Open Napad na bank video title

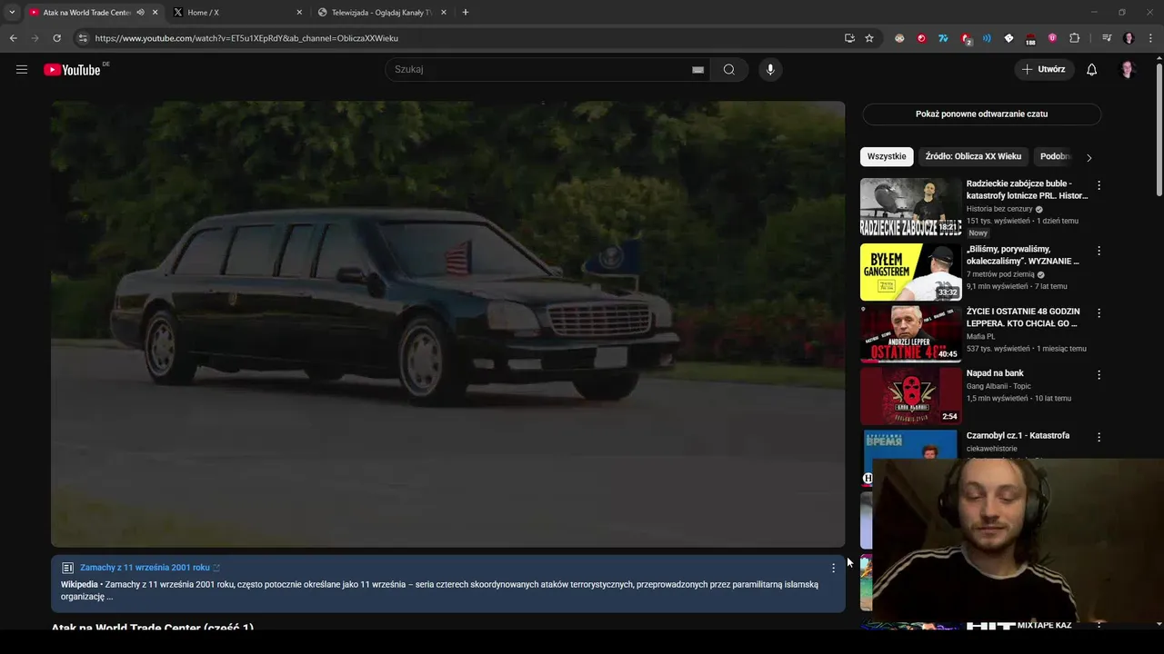(x=995, y=373)
